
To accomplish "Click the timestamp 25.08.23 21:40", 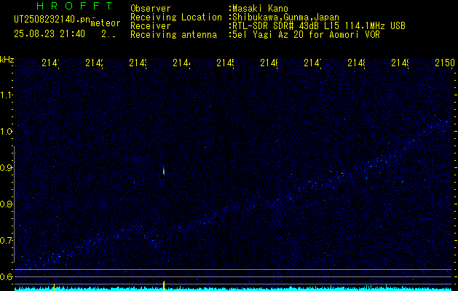I will coord(50,34).
